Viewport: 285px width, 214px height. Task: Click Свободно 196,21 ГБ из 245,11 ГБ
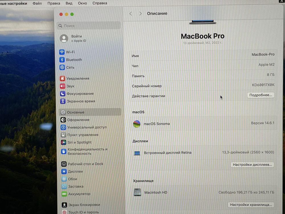click(x=246, y=192)
